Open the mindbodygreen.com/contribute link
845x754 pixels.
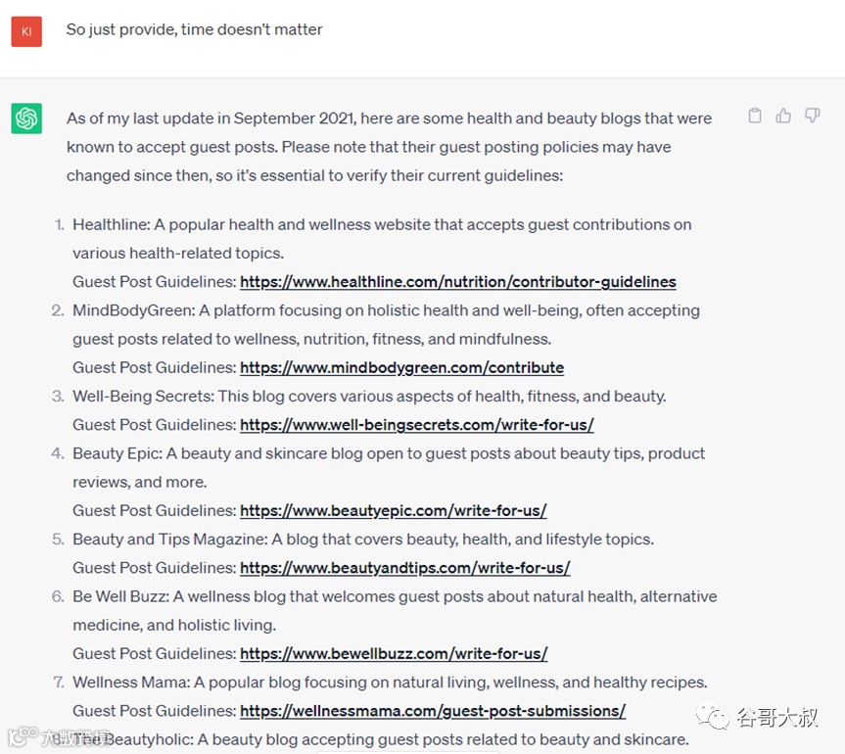click(x=402, y=367)
